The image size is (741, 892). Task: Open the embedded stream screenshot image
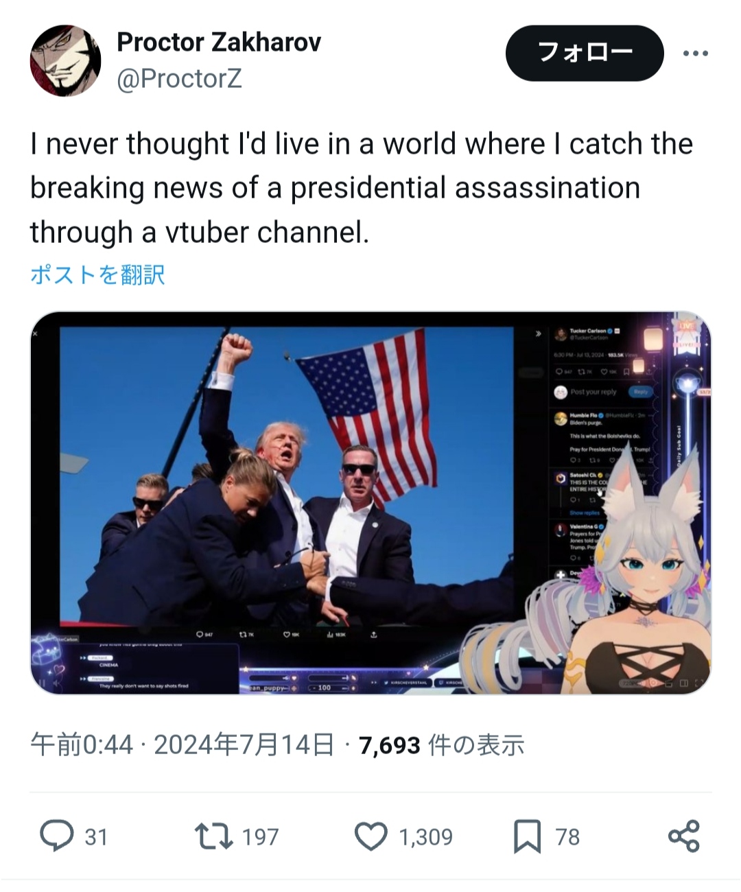[370, 503]
